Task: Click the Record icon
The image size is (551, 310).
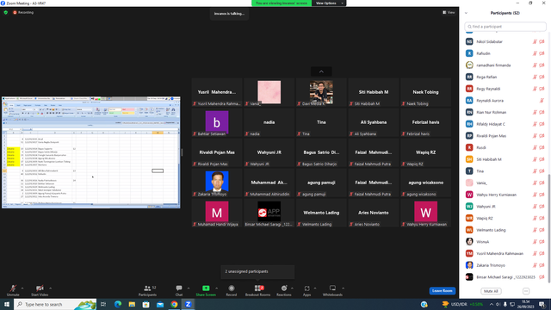Action: (x=232, y=288)
